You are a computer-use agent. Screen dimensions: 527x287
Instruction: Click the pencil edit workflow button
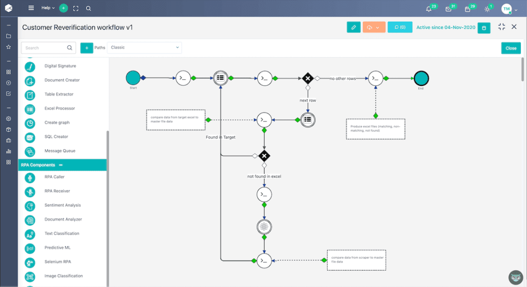click(354, 27)
